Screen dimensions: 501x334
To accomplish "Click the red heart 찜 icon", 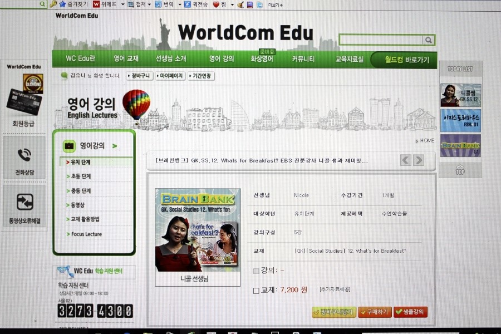I will point(216,4).
